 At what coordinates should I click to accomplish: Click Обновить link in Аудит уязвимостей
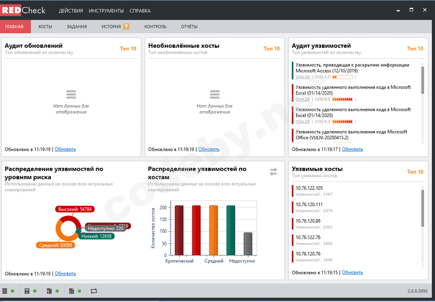pyautogui.click(x=352, y=149)
